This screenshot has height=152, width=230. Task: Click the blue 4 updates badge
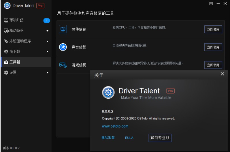point(47,20)
